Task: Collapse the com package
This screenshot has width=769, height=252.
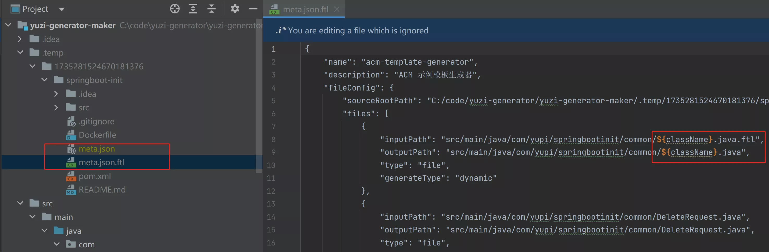Action: pos(57,244)
